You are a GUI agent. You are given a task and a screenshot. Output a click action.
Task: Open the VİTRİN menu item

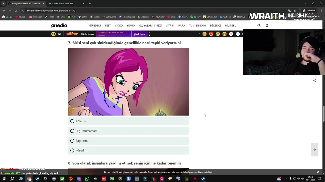pyautogui.click(x=170, y=26)
